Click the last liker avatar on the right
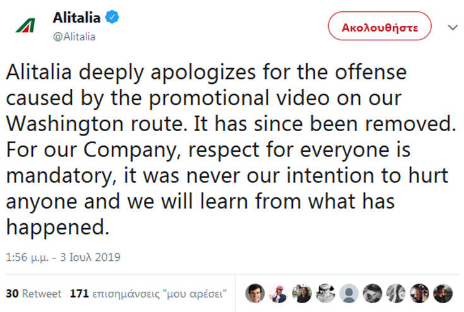The height and width of the screenshot is (312, 464). pyautogui.click(x=443, y=293)
